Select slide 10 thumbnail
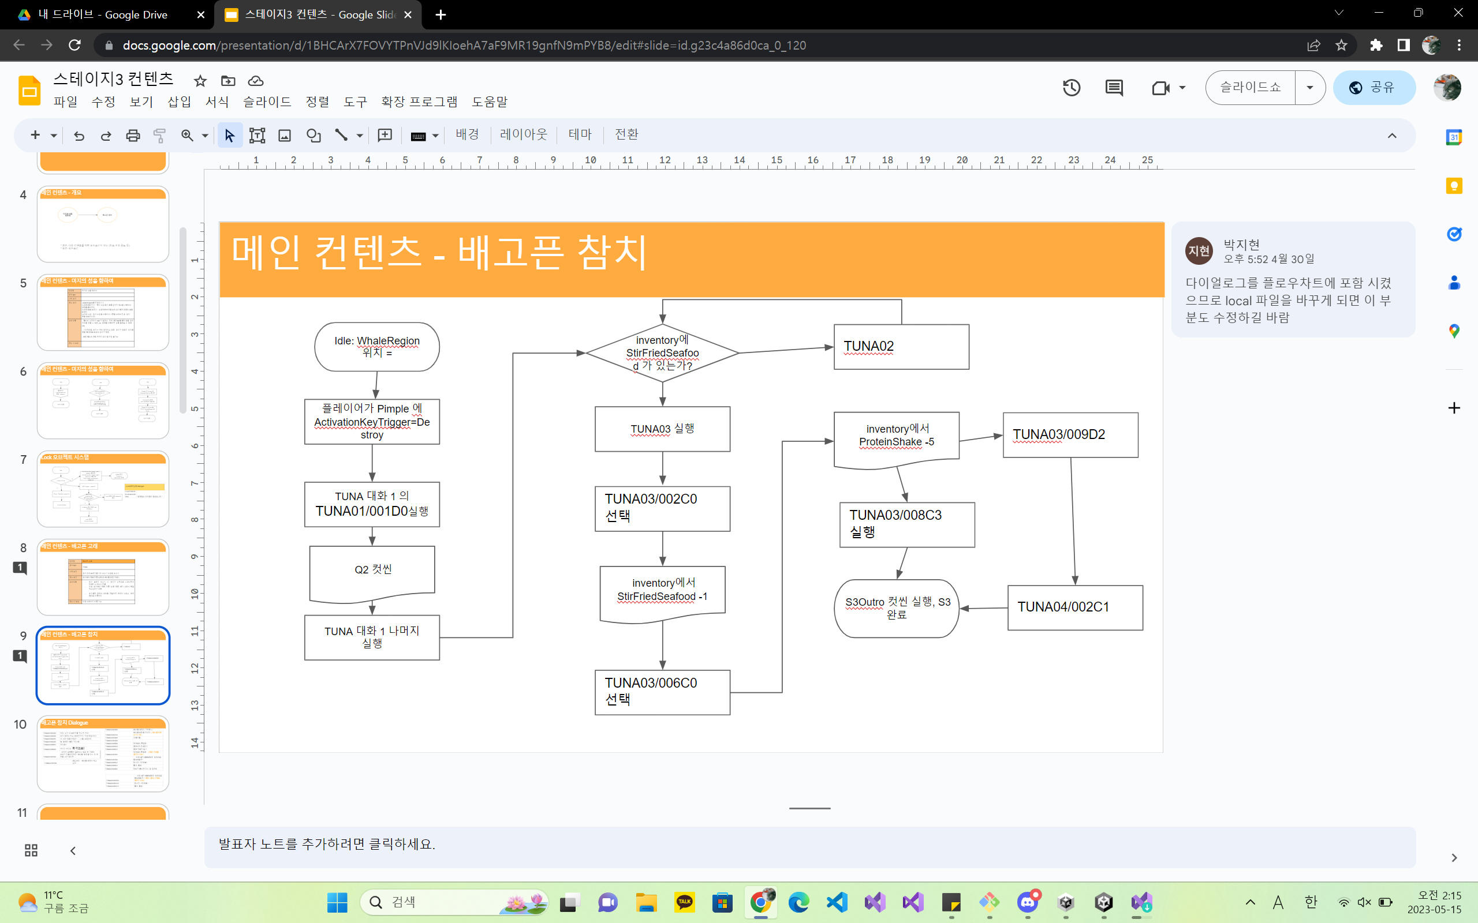The width and height of the screenshot is (1478, 923). [x=103, y=754]
